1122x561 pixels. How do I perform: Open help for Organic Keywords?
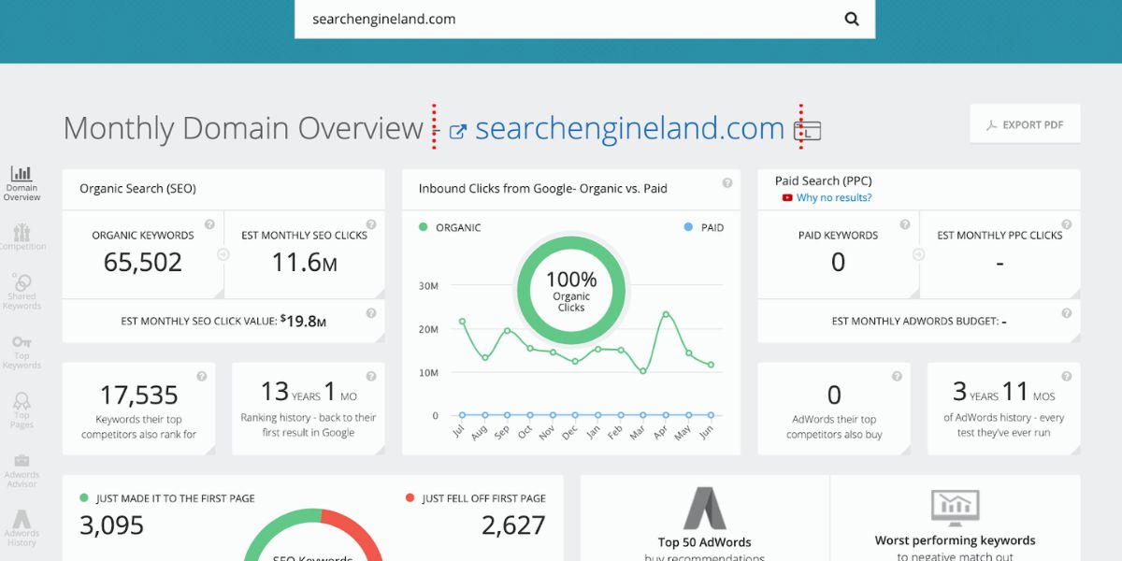[x=209, y=224]
